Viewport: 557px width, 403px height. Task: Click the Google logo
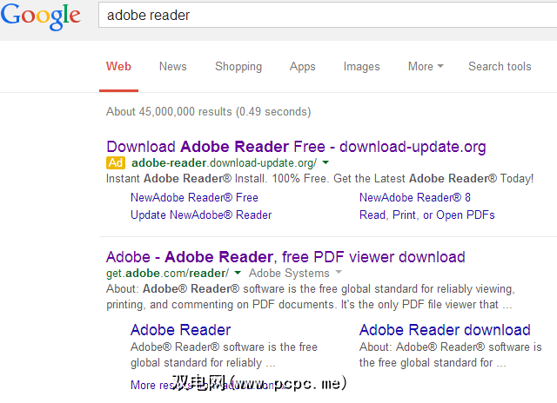[41, 17]
